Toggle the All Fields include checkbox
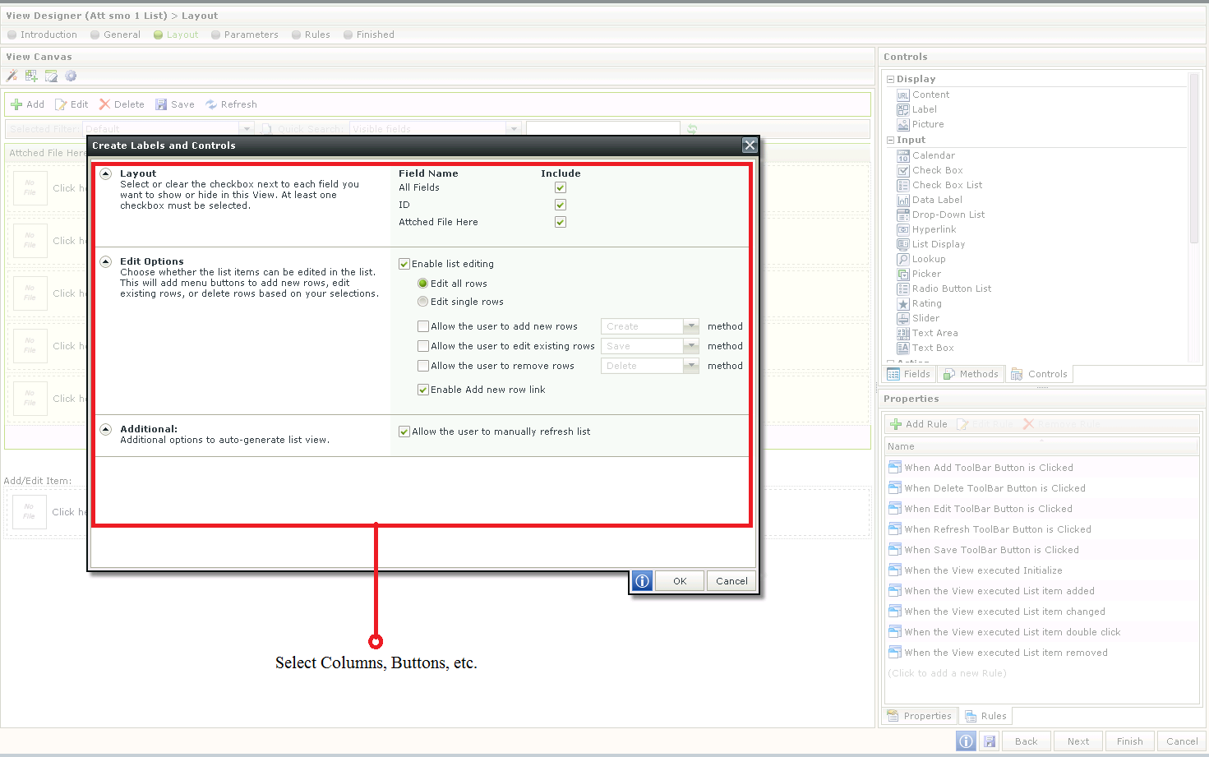The image size is (1209, 757). (561, 187)
